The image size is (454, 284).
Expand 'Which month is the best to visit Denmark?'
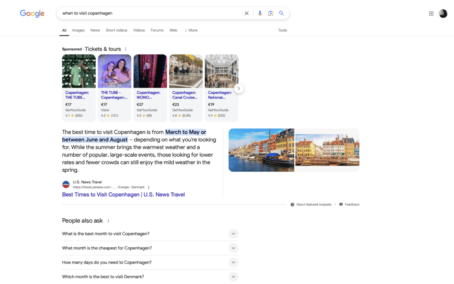(150, 277)
